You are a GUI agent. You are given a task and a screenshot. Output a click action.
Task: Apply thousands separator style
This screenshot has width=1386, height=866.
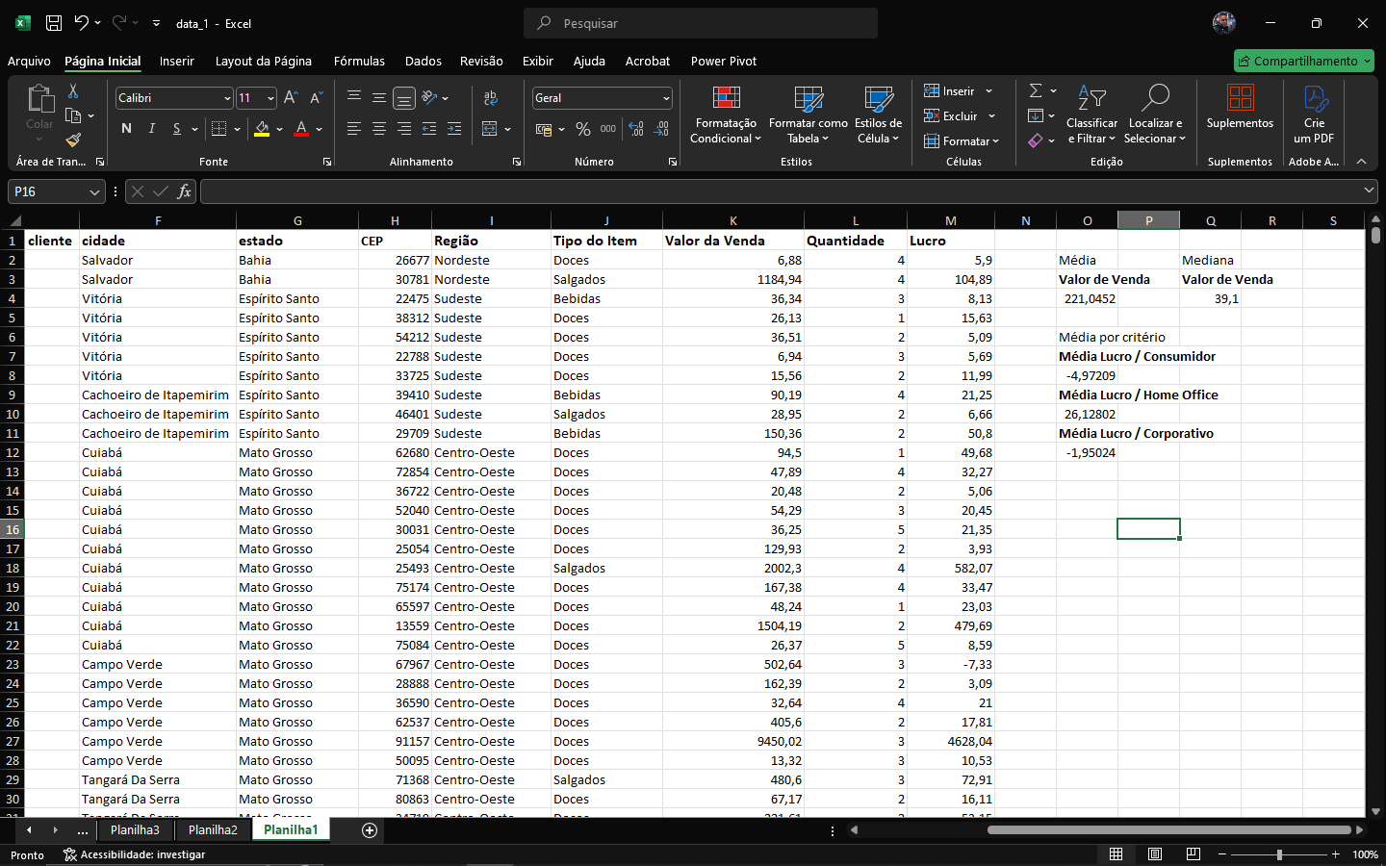point(608,129)
